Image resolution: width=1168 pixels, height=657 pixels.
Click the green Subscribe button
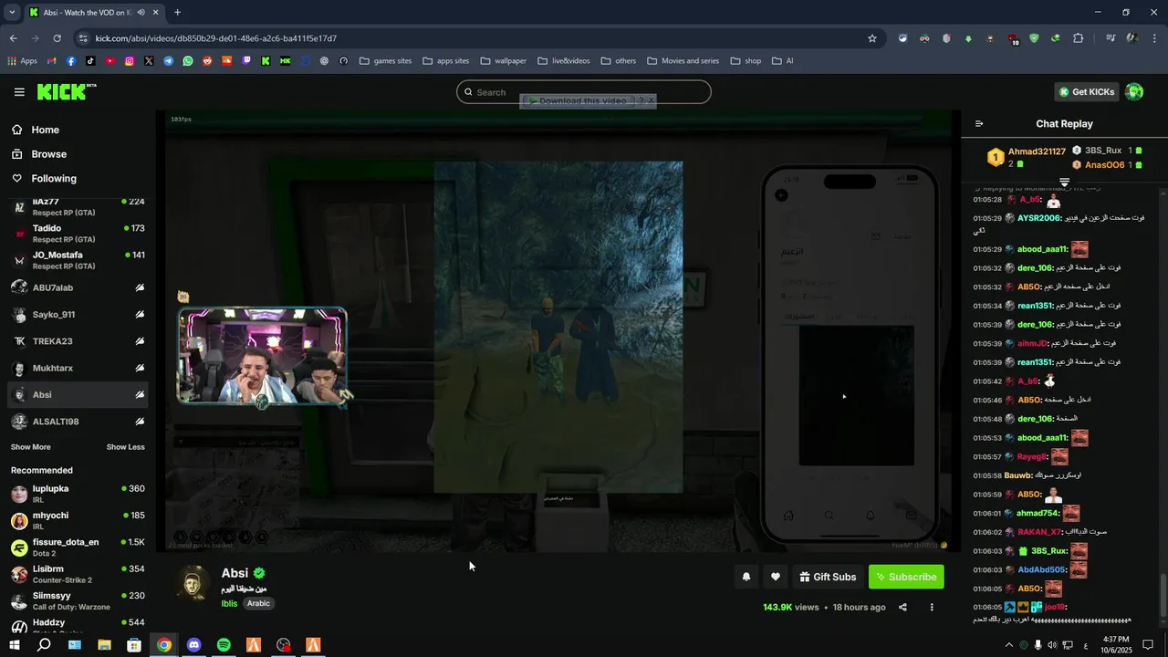(906, 577)
